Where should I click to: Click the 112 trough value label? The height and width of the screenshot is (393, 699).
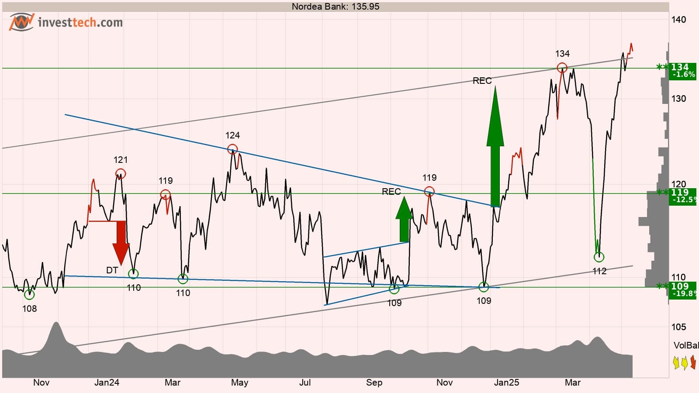coord(599,271)
